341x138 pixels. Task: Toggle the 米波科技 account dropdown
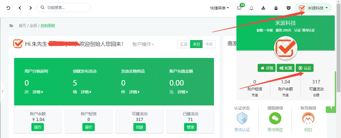pyautogui.click(x=313, y=8)
